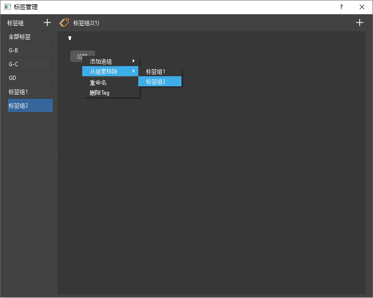The width and height of the screenshot is (373, 298).
Task: Click the arrow next to 从组里移除
Action: pyautogui.click(x=134, y=71)
